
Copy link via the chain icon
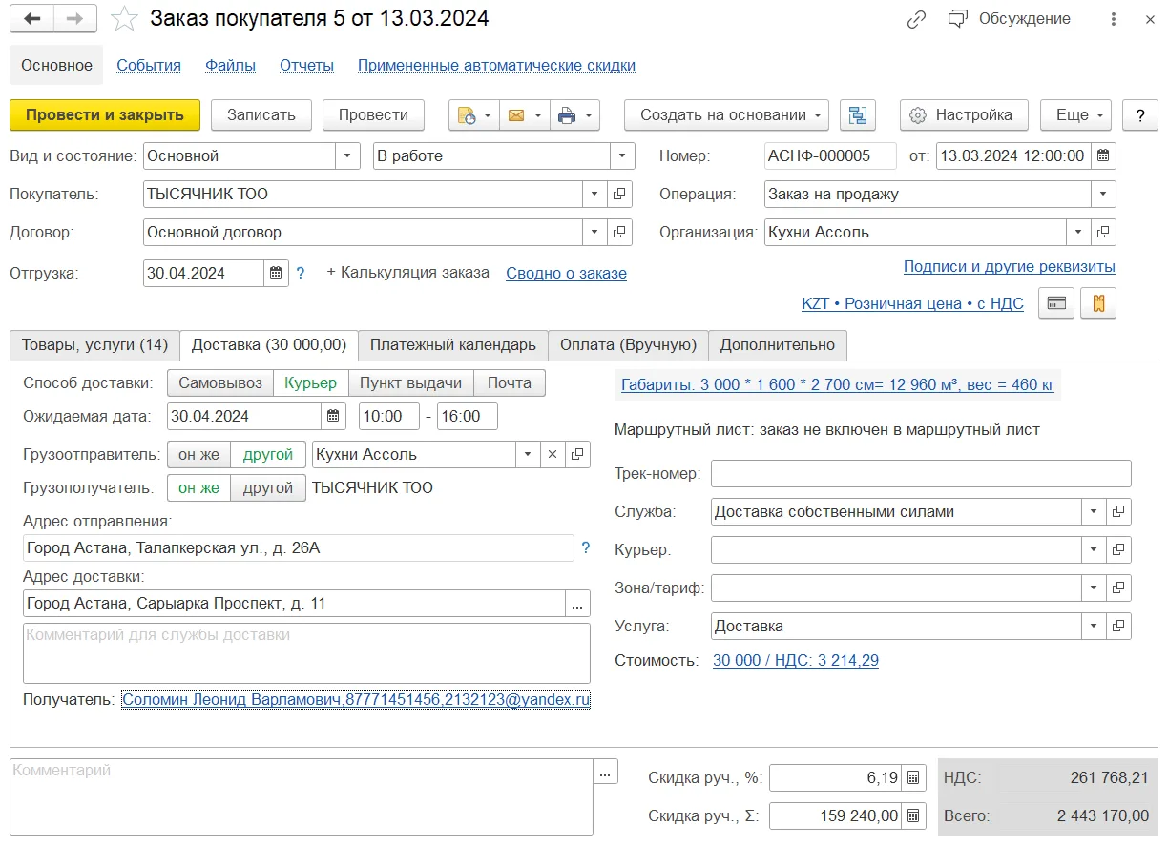(917, 19)
